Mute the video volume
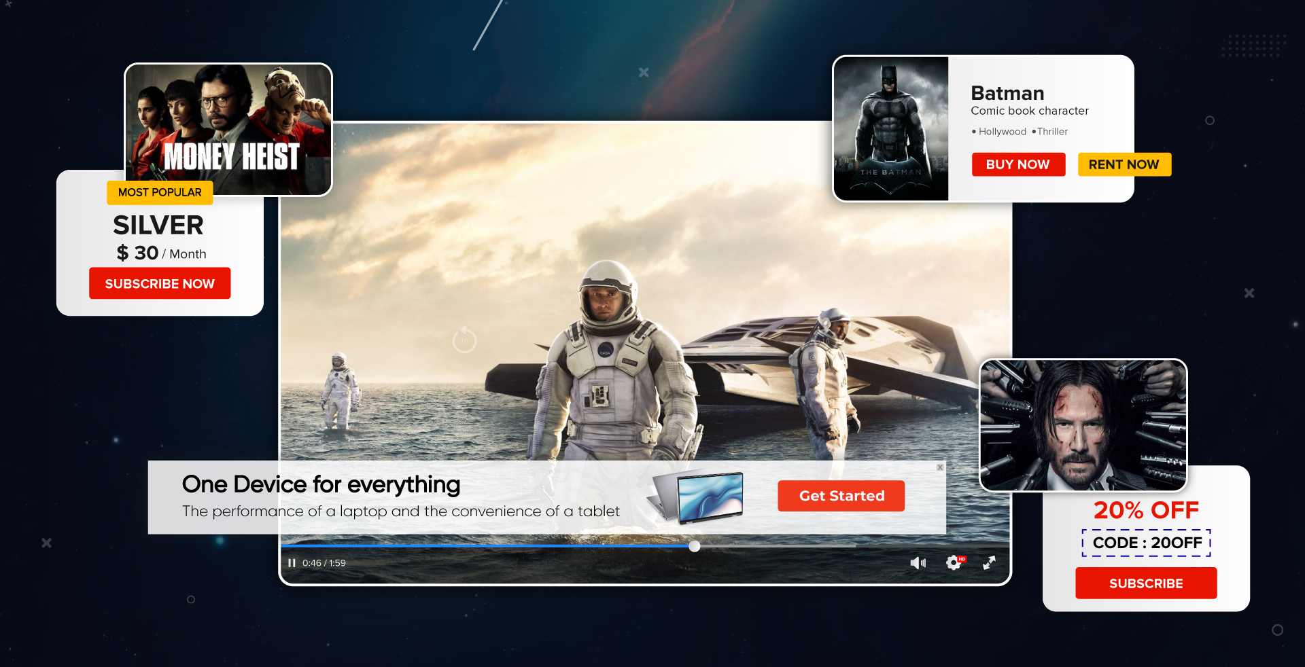Viewport: 1305px width, 667px height. click(x=919, y=562)
